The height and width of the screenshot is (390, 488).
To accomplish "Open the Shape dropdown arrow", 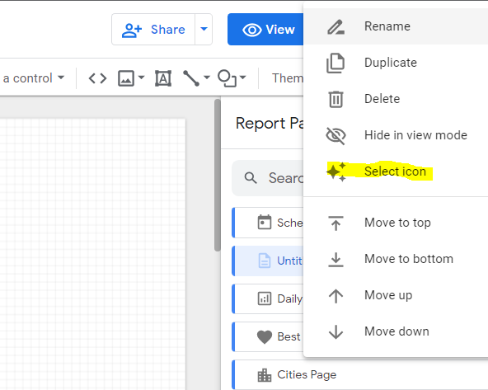I will tap(242, 78).
